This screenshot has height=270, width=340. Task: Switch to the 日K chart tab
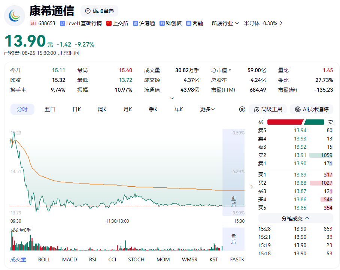coord(76,109)
